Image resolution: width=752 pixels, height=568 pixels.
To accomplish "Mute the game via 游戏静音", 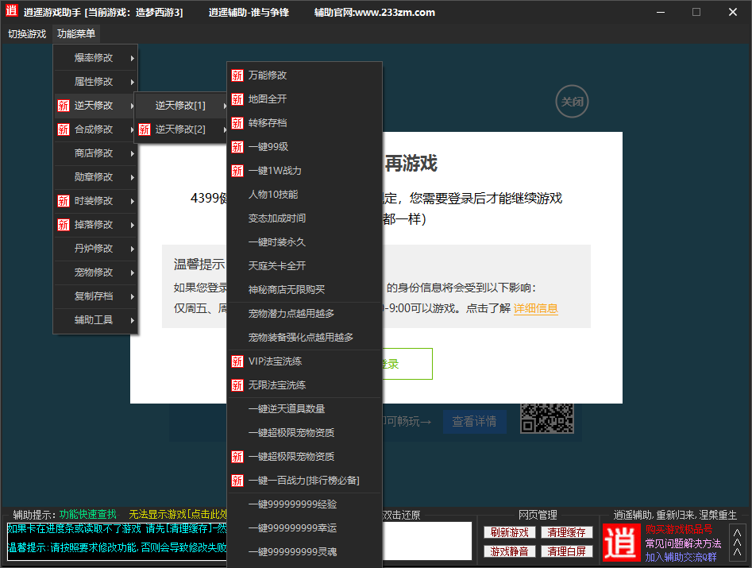I will [509, 551].
